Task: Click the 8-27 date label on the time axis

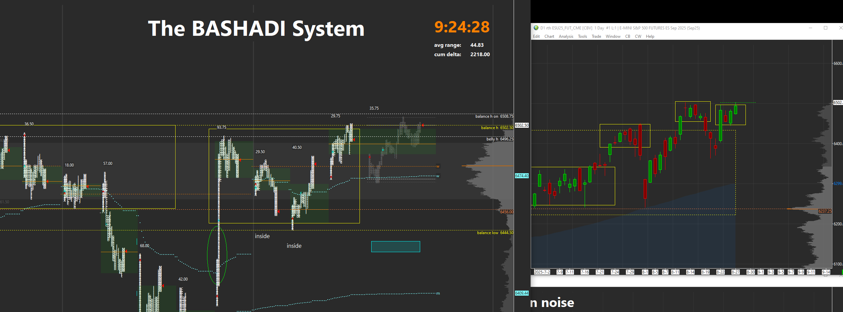Action: [x=735, y=272]
